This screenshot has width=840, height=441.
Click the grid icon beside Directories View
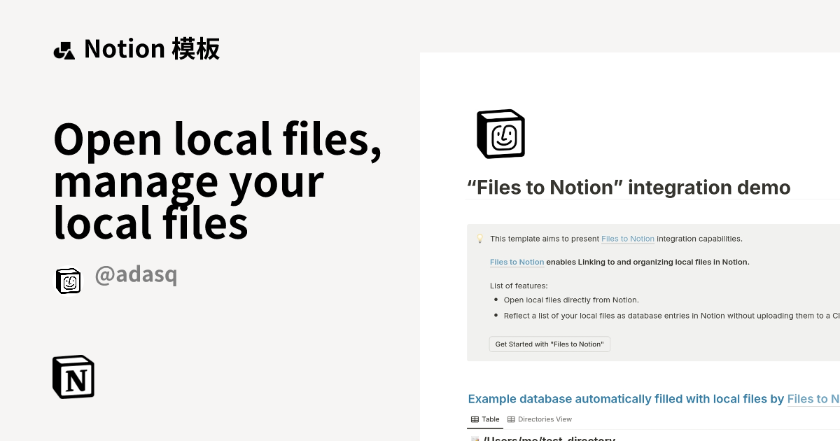511,419
